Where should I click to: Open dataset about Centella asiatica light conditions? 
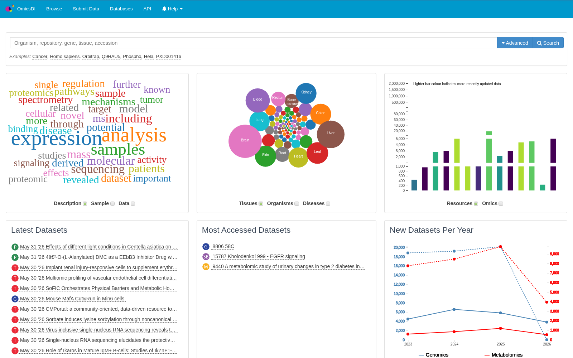pyautogui.click(x=98, y=247)
